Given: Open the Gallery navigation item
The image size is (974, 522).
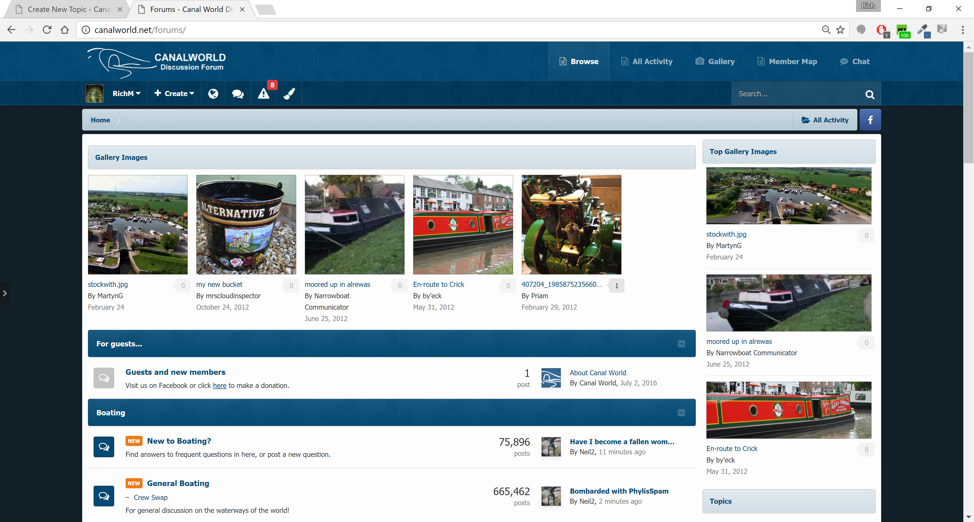Looking at the screenshot, I should click(x=715, y=61).
